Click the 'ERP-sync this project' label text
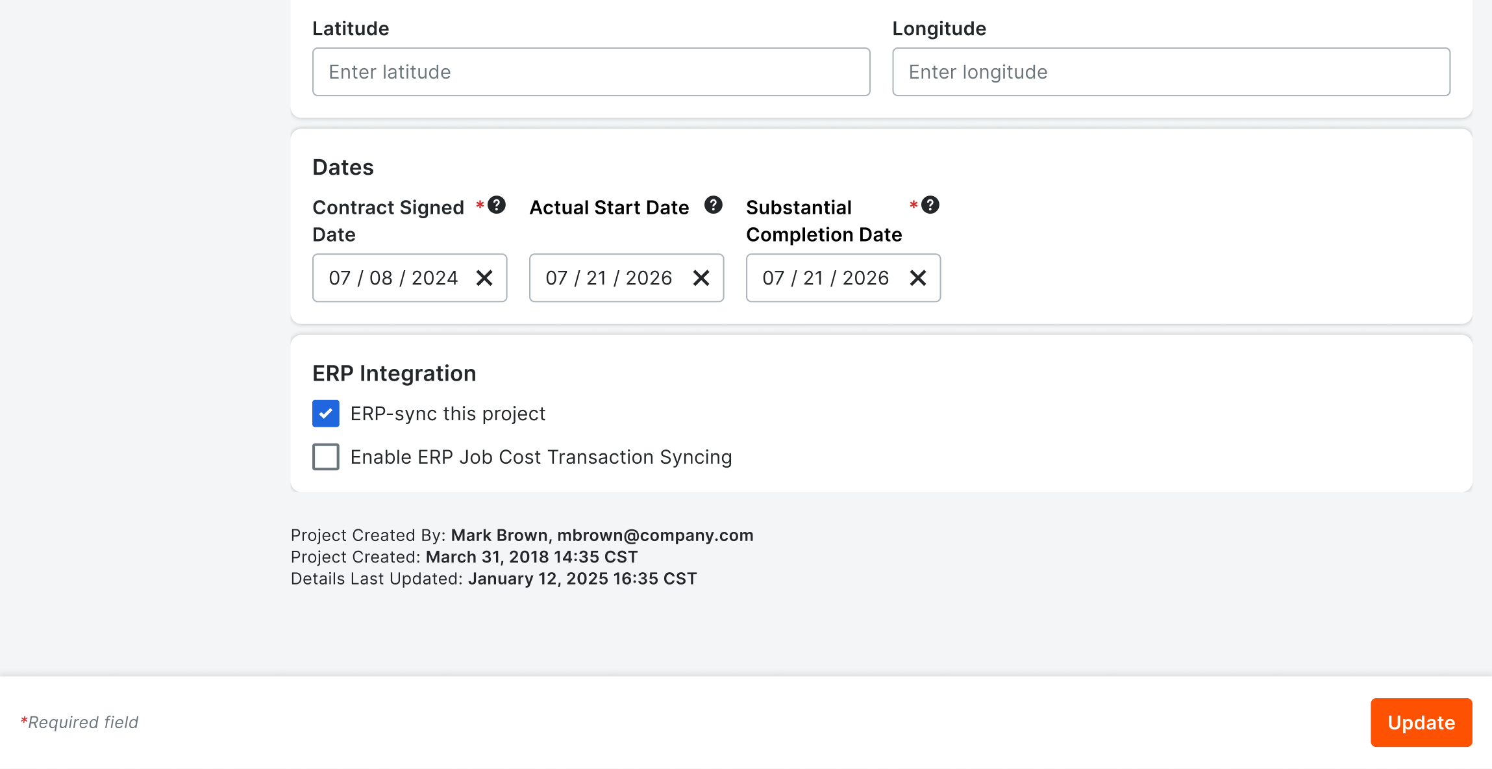Image resolution: width=1492 pixels, height=769 pixels. (447, 414)
